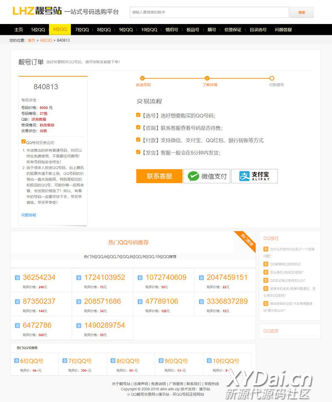The image size is (332, 402).
Task: Click the first step circle 挑选号码
Action: tap(142, 78)
